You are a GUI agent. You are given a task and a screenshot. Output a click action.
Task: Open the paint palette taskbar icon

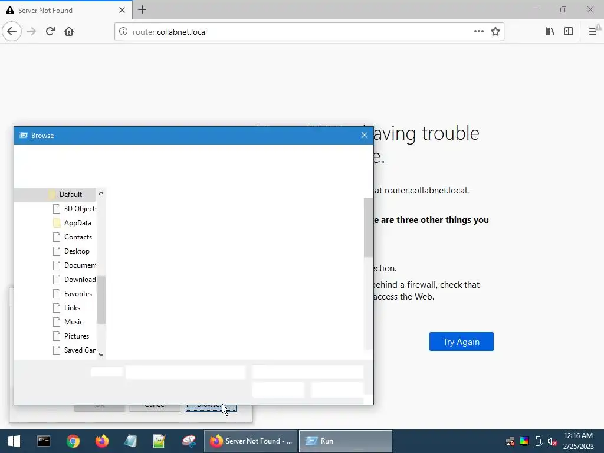point(189,441)
